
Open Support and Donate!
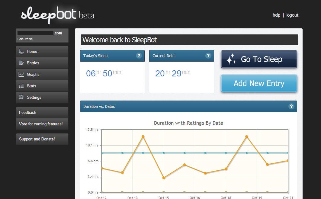(x=42, y=139)
